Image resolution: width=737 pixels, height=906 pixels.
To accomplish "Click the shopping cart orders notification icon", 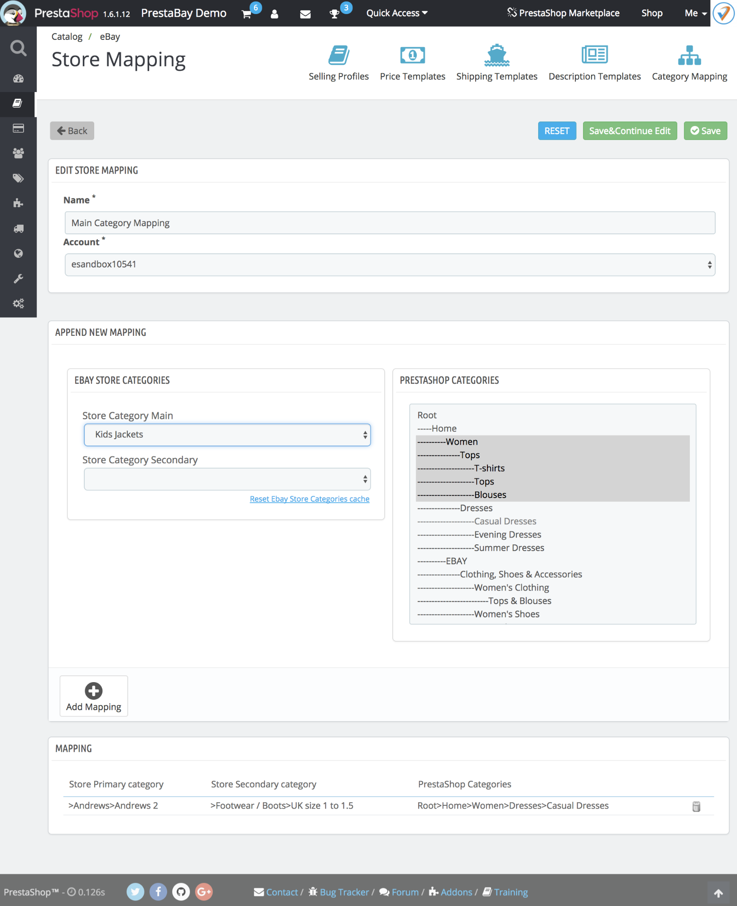I will [x=247, y=14].
